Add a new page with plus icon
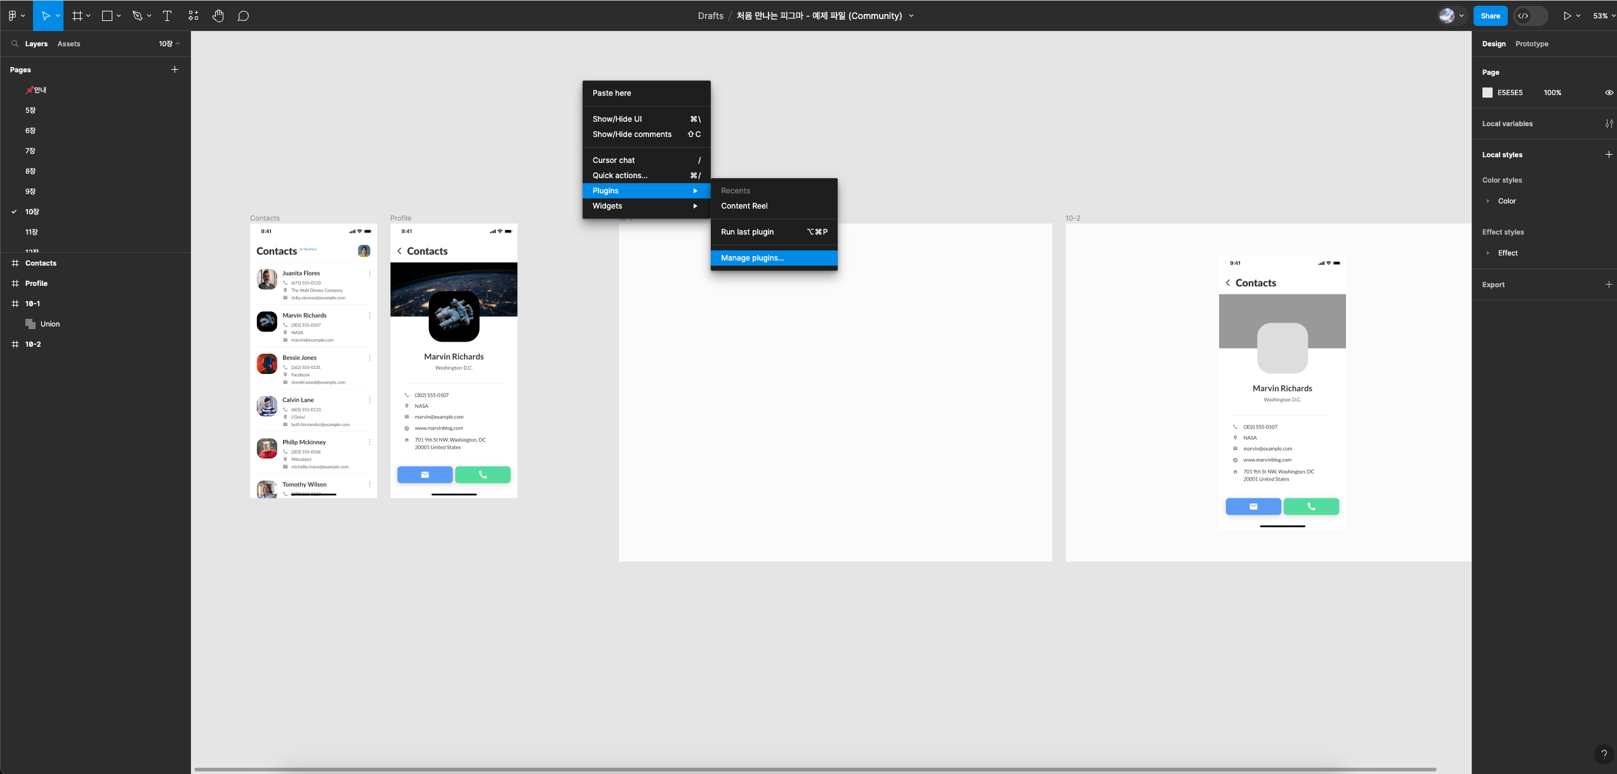Image resolution: width=1617 pixels, height=774 pixels. coord(175,70)
